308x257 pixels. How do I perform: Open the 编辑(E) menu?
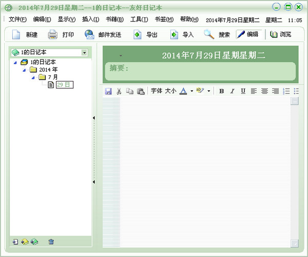click(42, 19)
